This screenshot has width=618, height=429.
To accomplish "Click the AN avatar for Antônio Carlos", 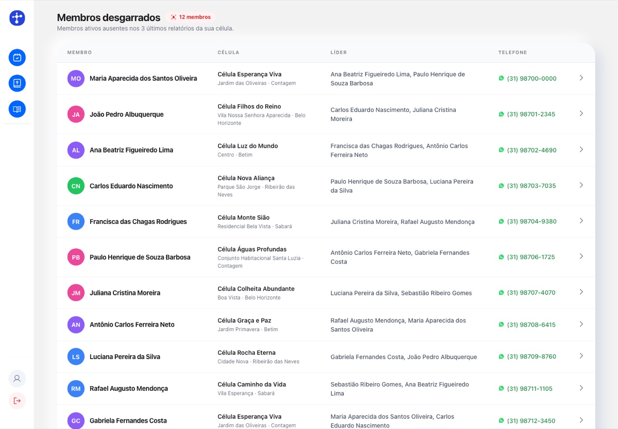I will [76, 325].
